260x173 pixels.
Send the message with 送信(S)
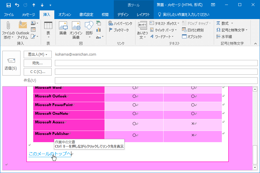pos(11,63)
